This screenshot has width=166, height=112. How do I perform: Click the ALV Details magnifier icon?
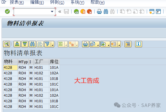pyautogui.click(x=6, y=44)
